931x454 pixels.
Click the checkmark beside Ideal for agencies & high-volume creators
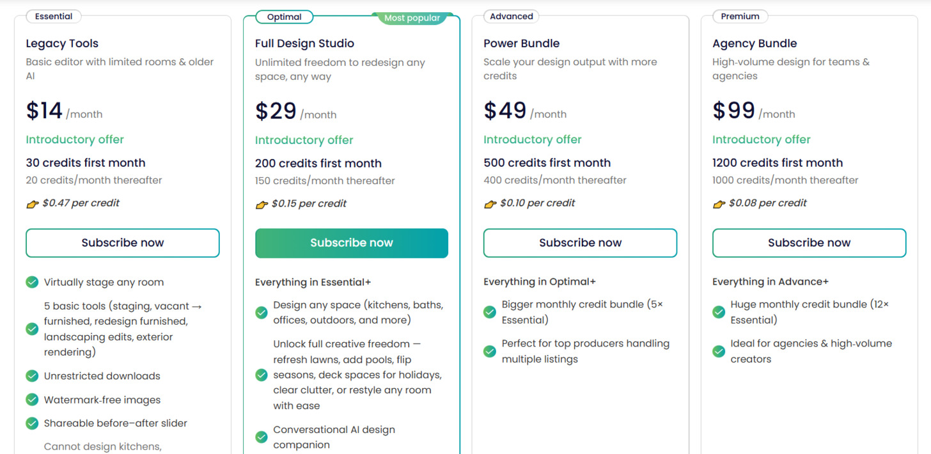[719, 351]
